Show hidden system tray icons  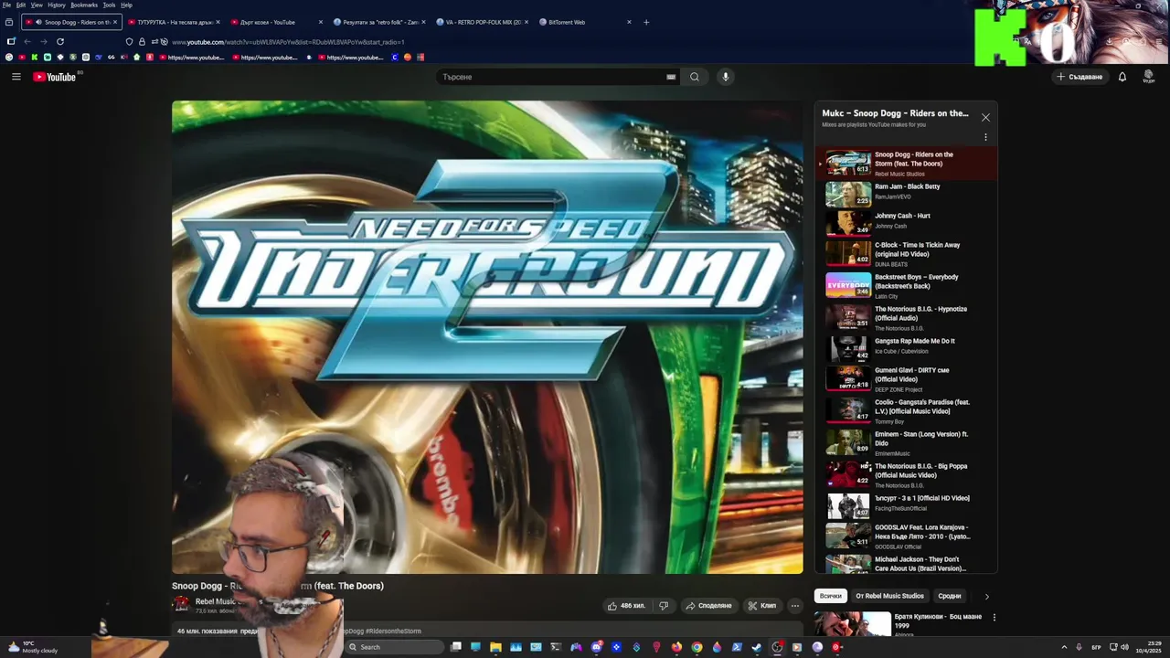coord(1064,647)
